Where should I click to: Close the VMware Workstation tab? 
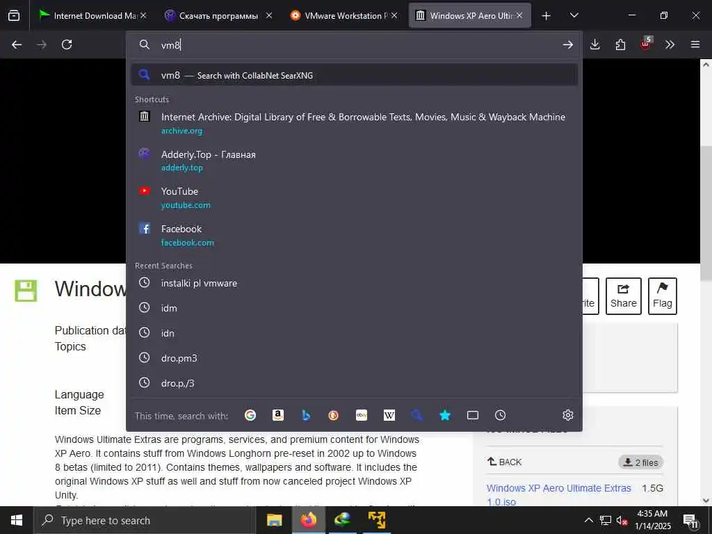click(394, 15)
